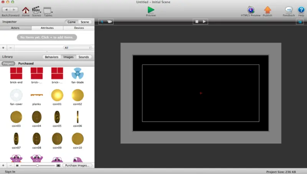
Task: Open the Tables toolbar menu
Action: (48, 12)
